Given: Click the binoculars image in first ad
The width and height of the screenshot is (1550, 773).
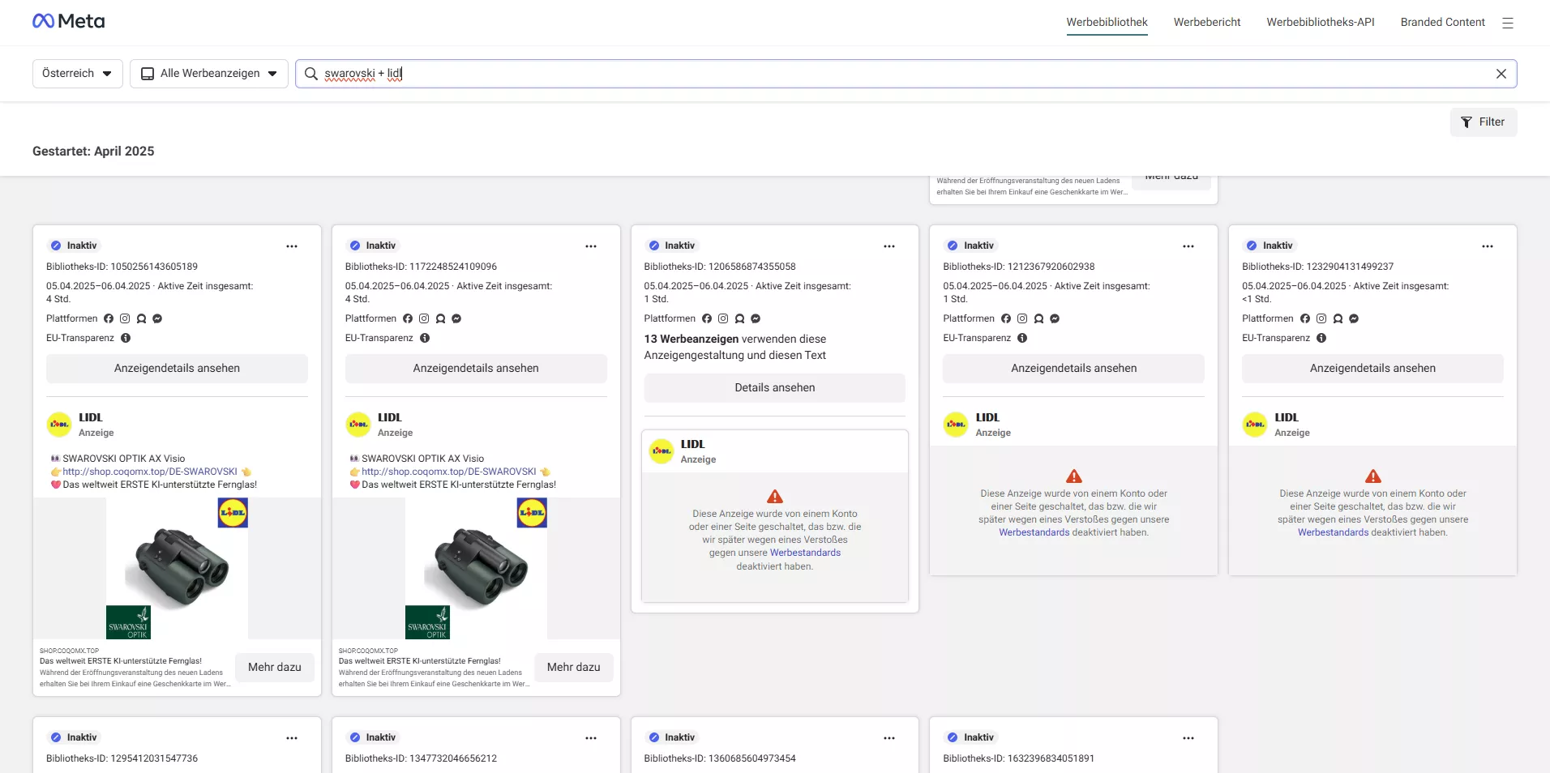Looking at the screenshot, I should coord(177,568).
